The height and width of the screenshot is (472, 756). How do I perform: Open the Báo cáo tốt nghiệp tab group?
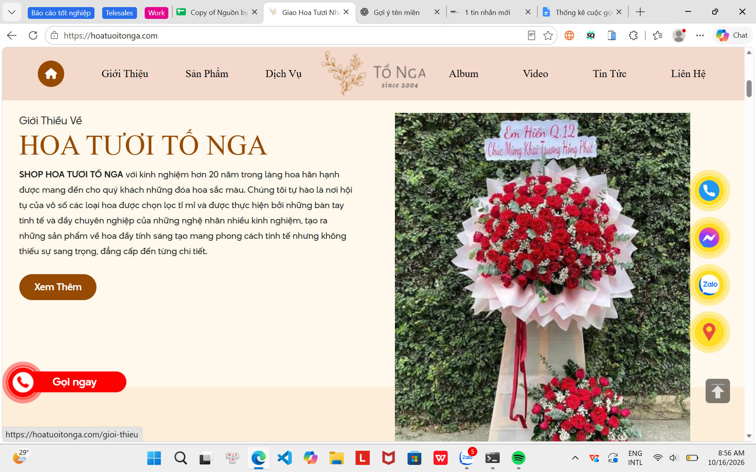[61, 13]
